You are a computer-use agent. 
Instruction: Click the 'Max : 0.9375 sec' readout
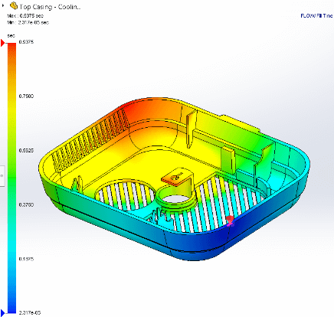tap(25, 16)
